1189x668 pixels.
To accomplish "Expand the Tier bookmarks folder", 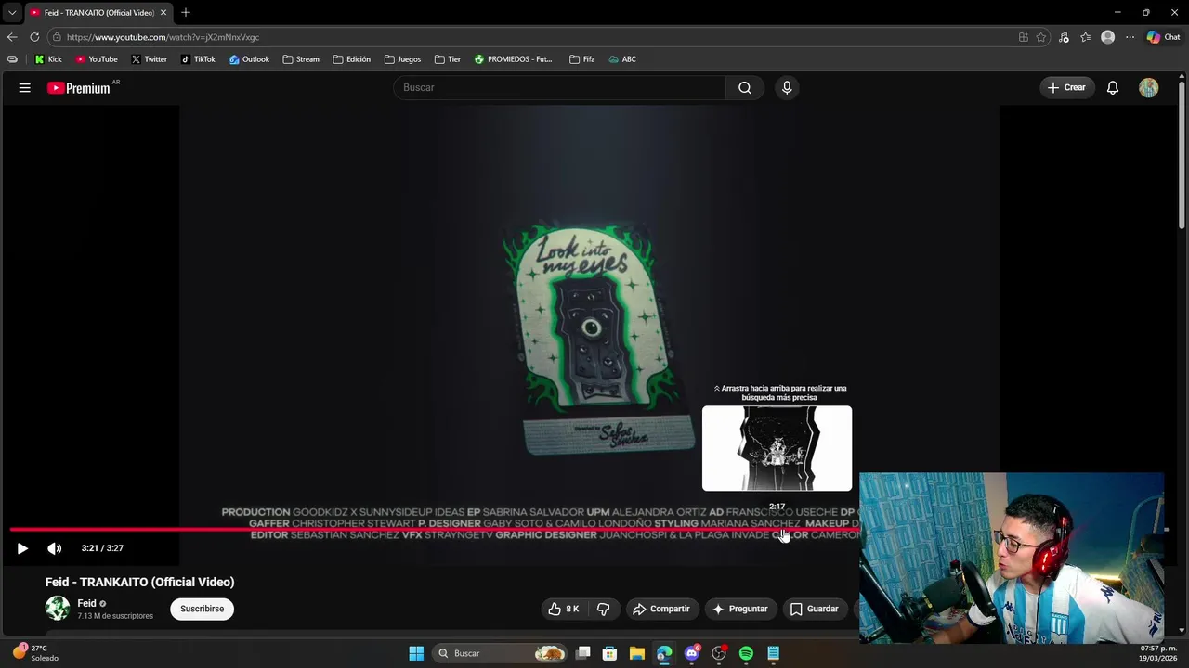I will point(448,59).
